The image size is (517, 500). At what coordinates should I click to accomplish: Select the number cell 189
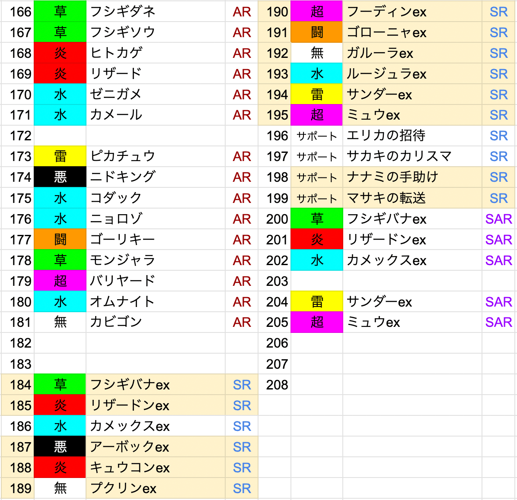click(x=18, y=488)
